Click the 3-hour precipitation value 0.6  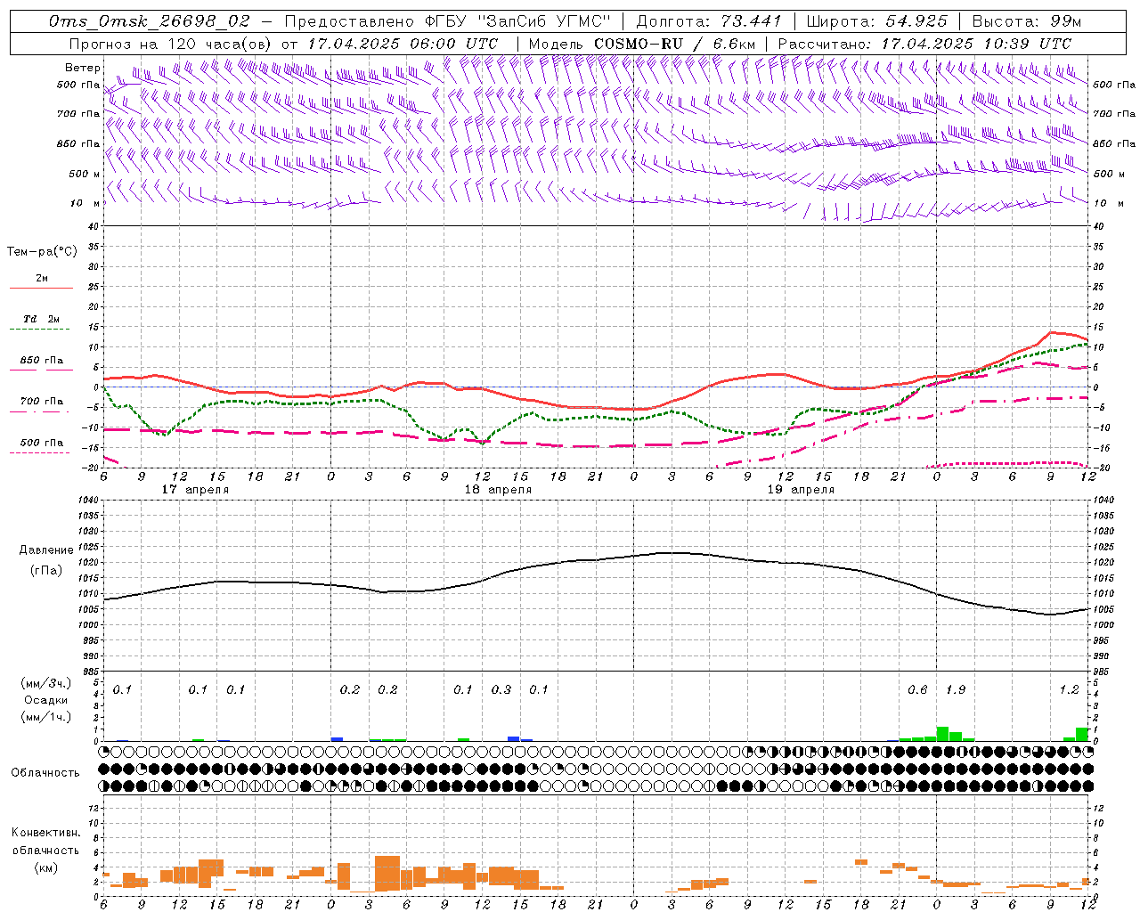coord(917,689)
